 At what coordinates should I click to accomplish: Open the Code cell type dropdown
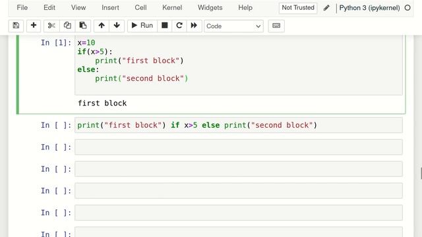pos(233,26)
